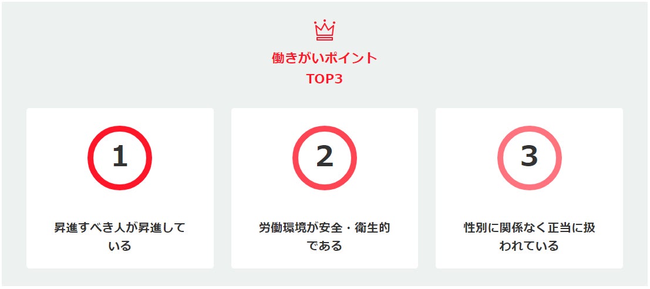650x289 pixels.
Task: Click the base band of the crown
Action: point(325,38)
